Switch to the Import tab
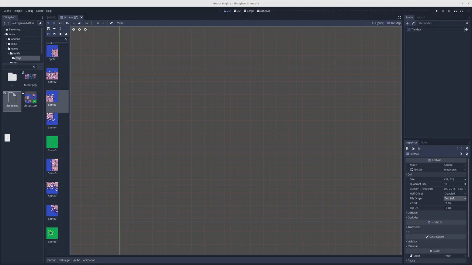This screenshot has width=472, height=265. (420, 17)
